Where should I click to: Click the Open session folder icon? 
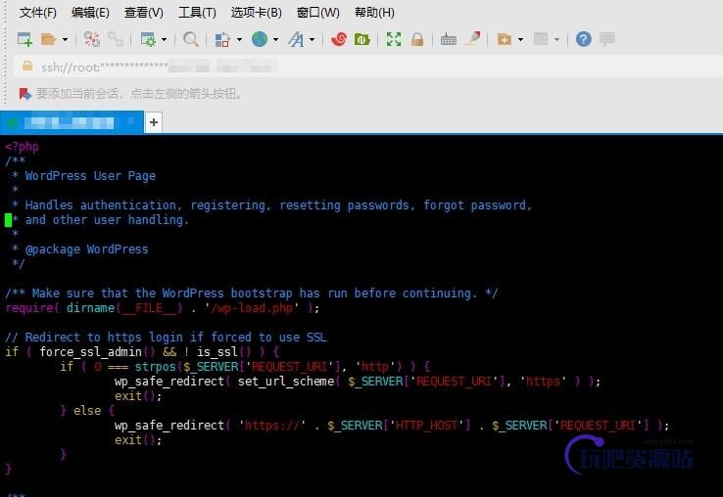pyautogui.click(x=48, y=39)
